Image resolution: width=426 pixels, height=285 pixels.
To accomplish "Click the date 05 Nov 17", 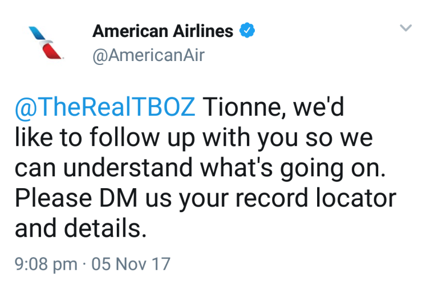I will [130, 264].
